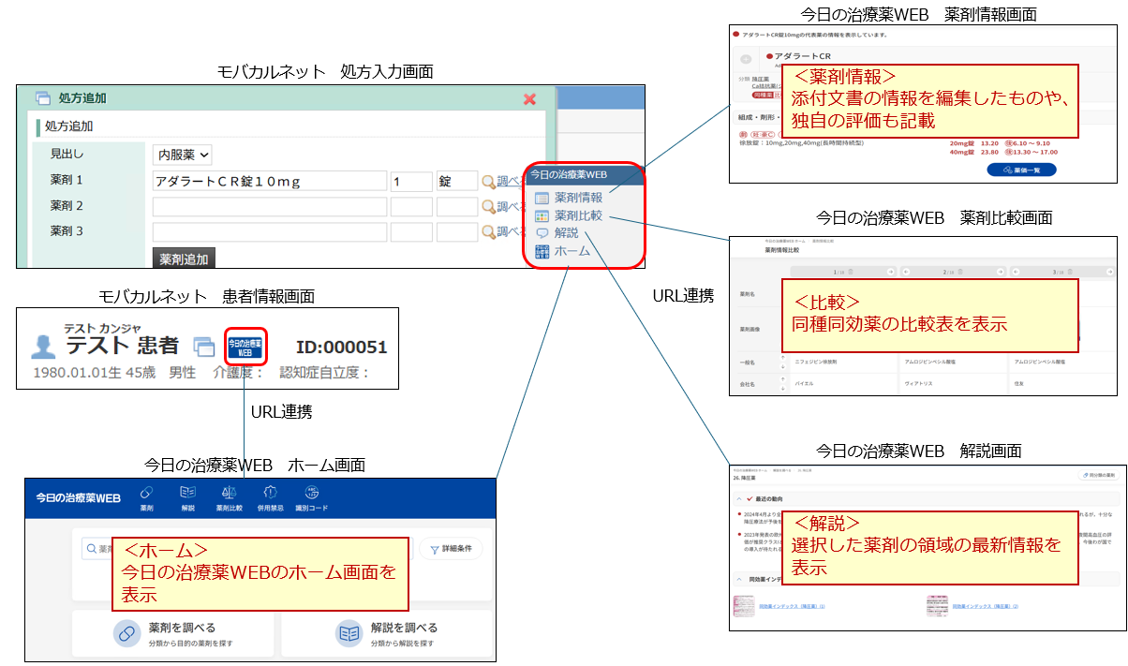Click thumbnail for 同効薬インデックス (2)

937,606
